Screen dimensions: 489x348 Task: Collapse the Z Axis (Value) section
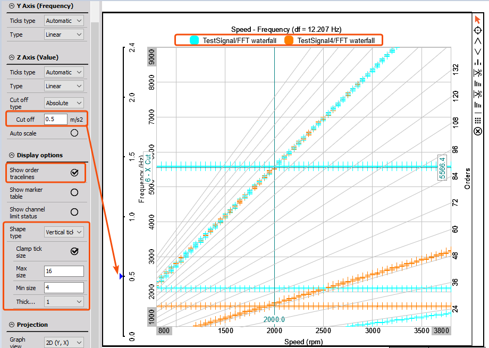[x=12, y=57]
